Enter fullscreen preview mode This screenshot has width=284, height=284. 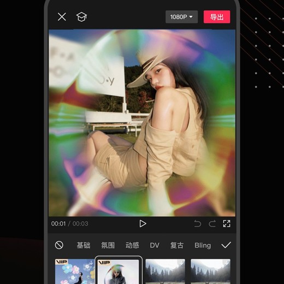click(227, 223)
